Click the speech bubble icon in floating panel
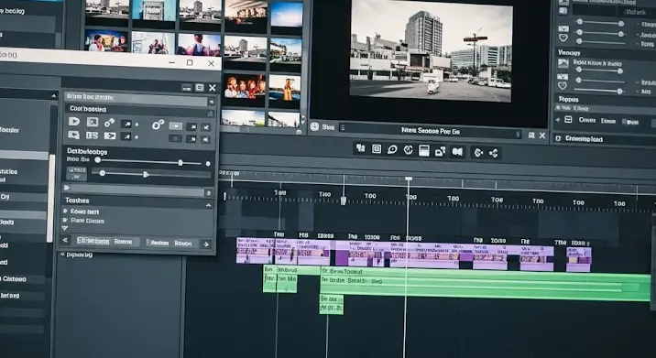 pos(74,136)
